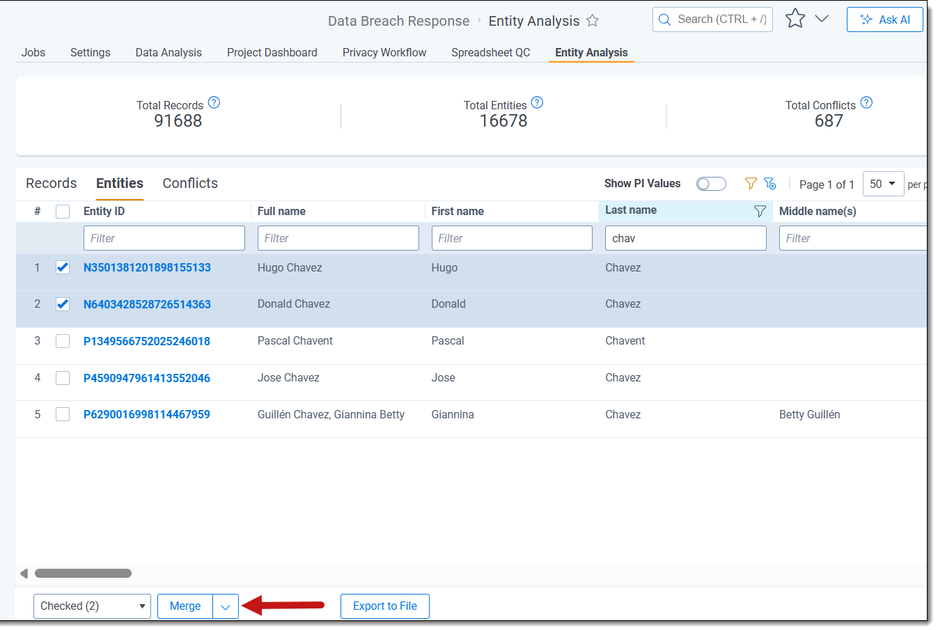
Task: Expand the Merge button dropdown arrow
Action: tap(226, 607)
